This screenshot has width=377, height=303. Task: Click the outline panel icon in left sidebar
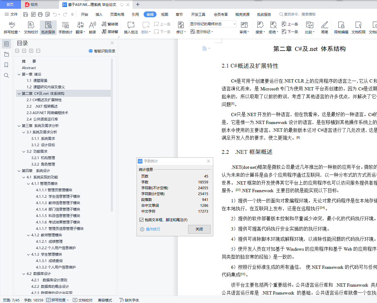click(x=6, y=44)
